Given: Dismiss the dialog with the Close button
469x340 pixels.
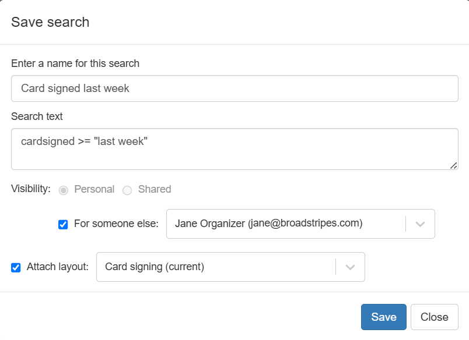Looking at the screenshot, I should tap(435, 317).
